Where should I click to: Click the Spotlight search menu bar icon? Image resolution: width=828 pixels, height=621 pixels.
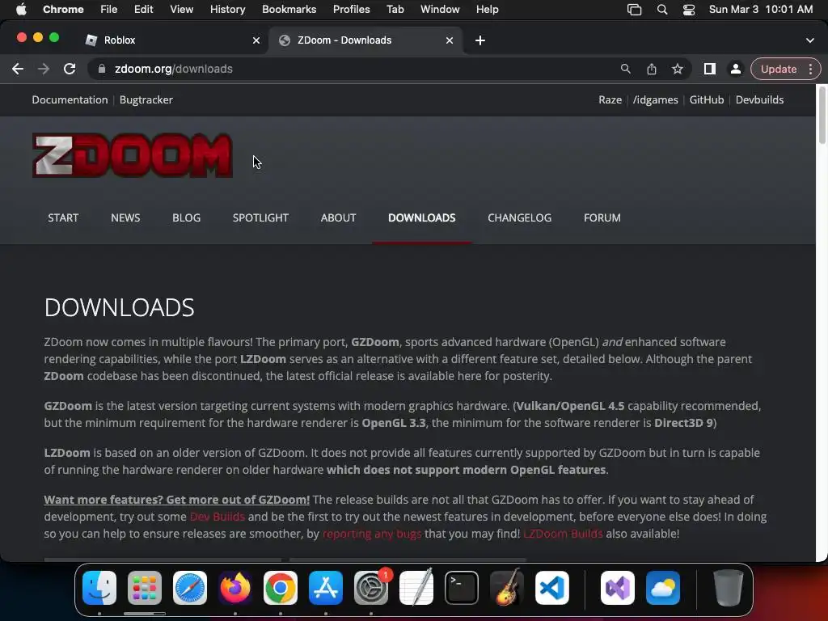click(661, 9)
